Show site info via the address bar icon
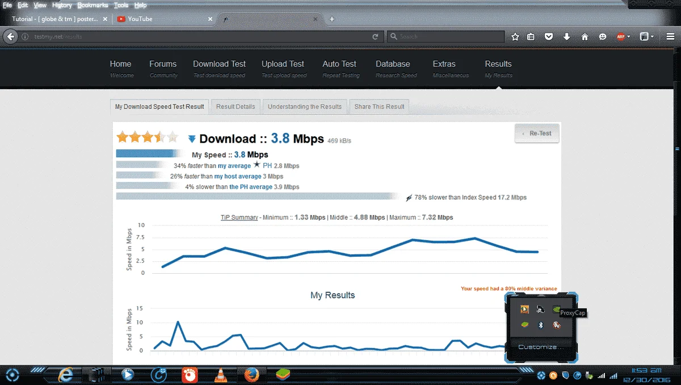The image size is (681, 385). point(25,36)
